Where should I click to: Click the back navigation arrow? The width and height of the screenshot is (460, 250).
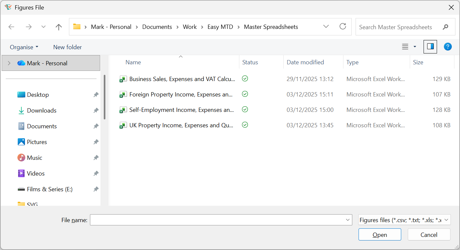point(11,27)
